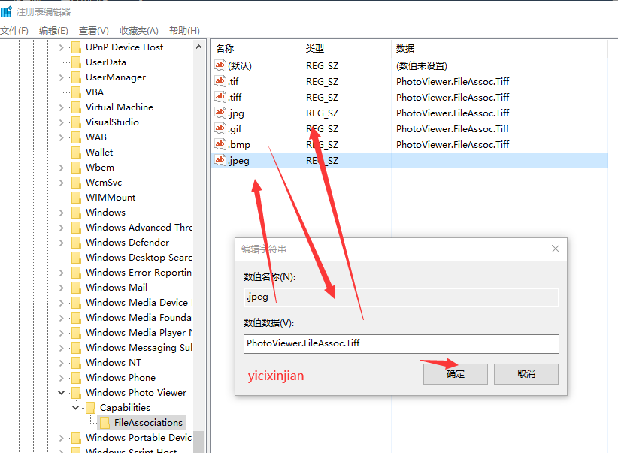Click the string value icon for .bmp
The height and width of the screenshot is (453, 618).
click(x=220, y=144)
